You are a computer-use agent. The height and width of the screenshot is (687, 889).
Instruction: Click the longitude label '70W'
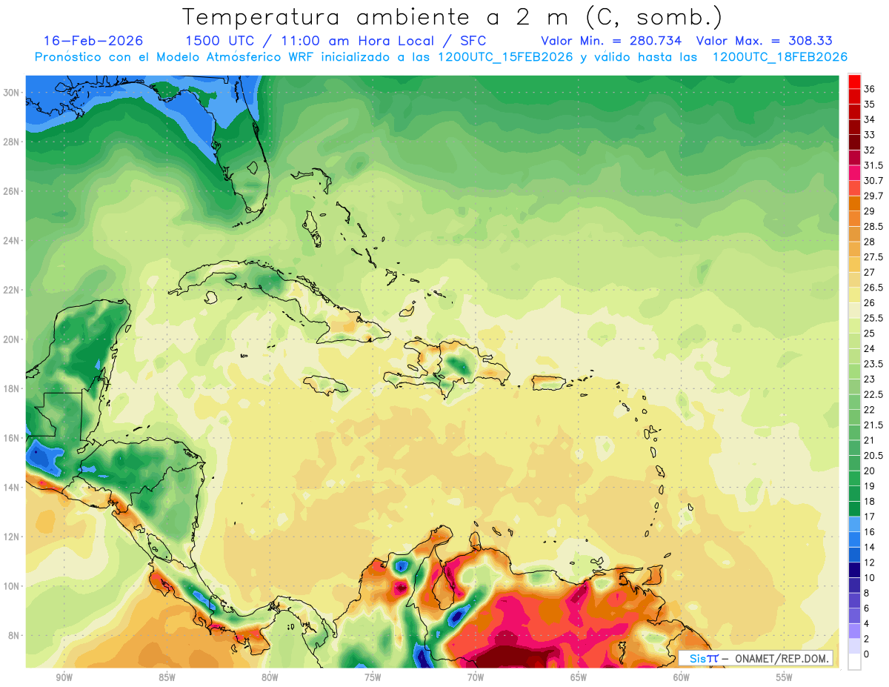tap(476, 677)
